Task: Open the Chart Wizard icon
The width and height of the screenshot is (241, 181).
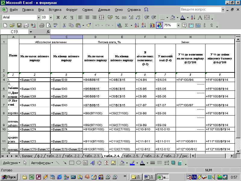Action: click(x=152, y=25)
